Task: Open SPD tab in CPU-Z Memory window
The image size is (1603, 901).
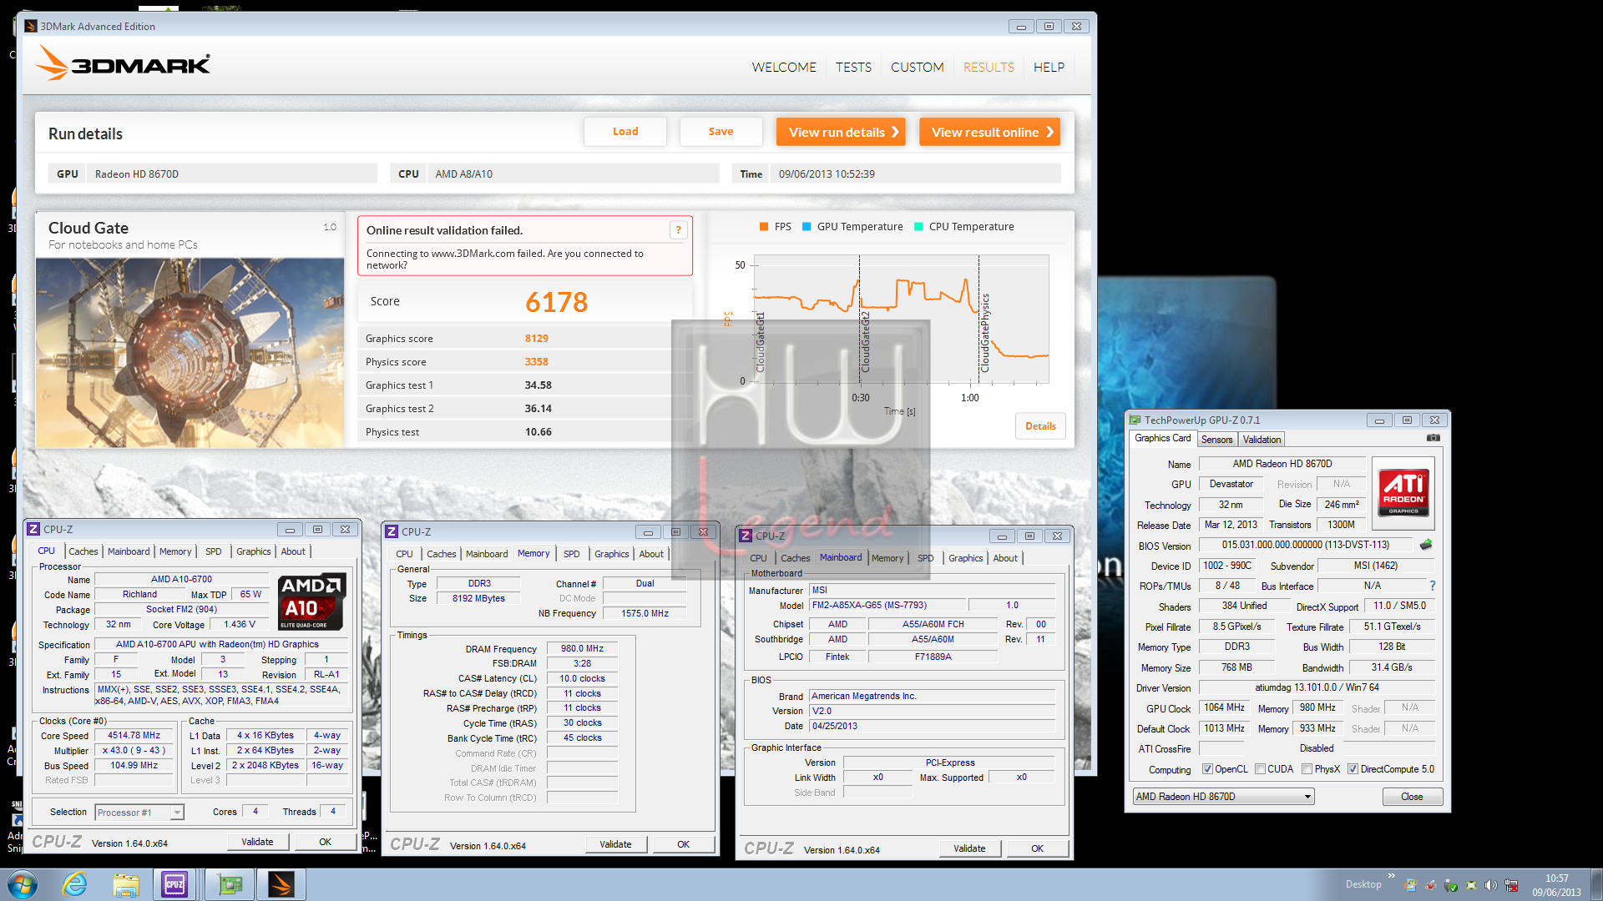Action: tap(571, 554)
